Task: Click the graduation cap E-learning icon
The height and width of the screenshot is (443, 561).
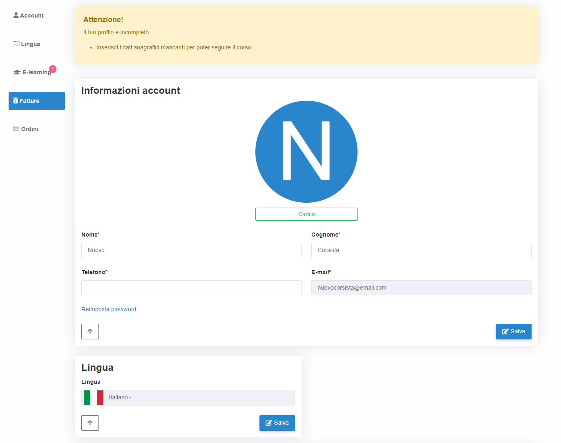Action: click(x=17, y=72)
